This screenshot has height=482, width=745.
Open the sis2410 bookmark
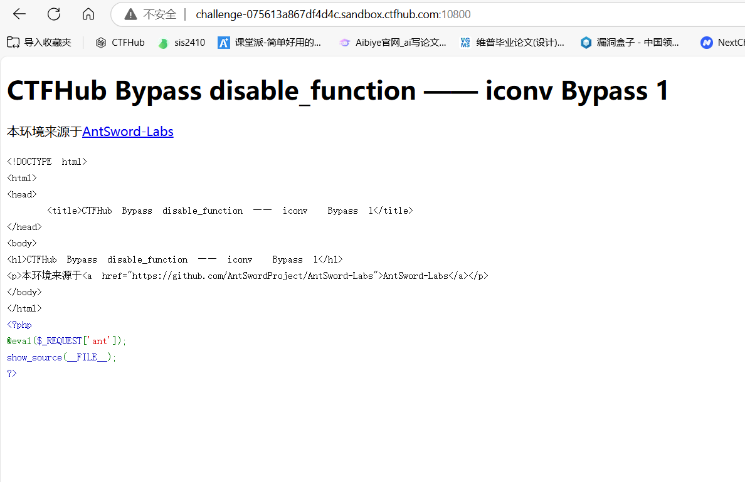click(181, 43)
